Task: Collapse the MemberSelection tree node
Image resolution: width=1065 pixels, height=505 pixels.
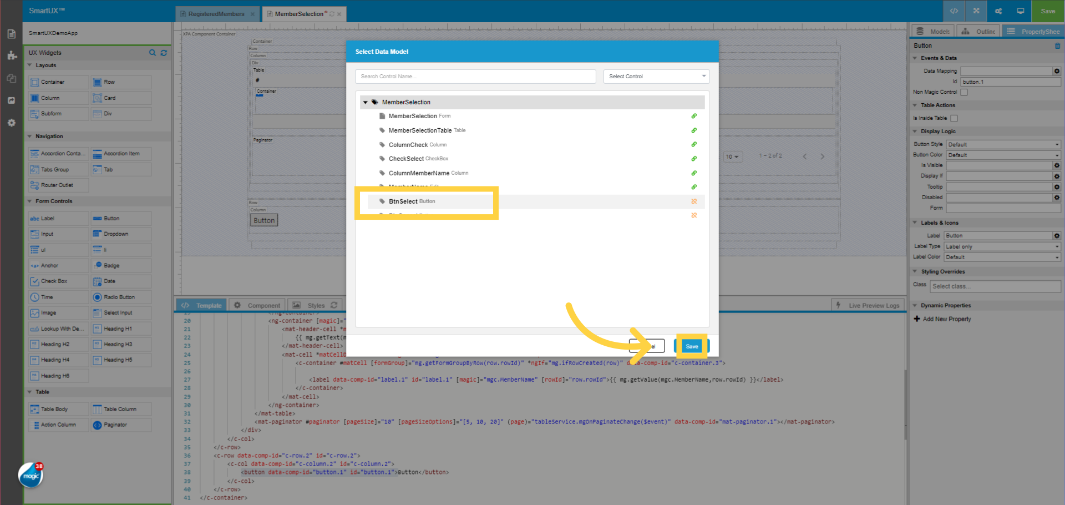Action: point(366,102)
